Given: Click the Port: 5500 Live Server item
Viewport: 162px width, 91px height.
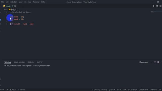Looking at the screenshot, I should 144,90.
